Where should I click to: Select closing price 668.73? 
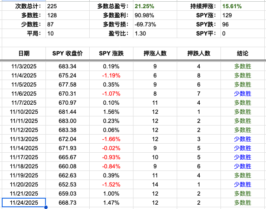(67, 203)
